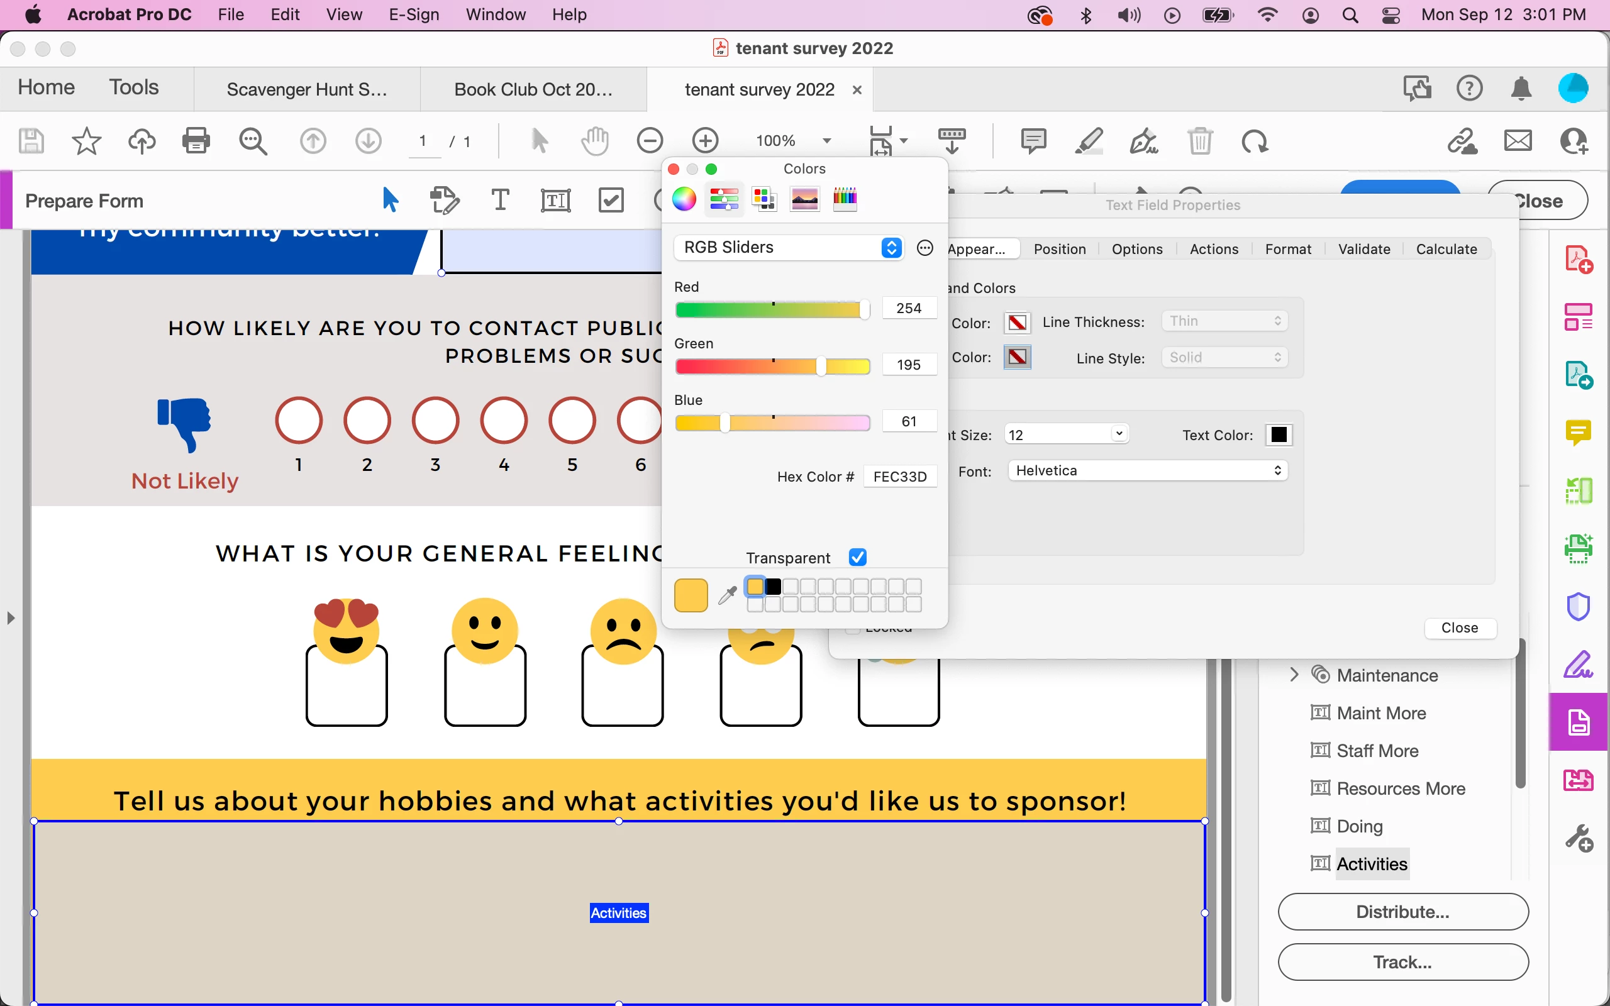The width and height of the screenshot is (1610, 1006).
Task: Uncheck the Transparent checkbox
Action: [858, 557]
